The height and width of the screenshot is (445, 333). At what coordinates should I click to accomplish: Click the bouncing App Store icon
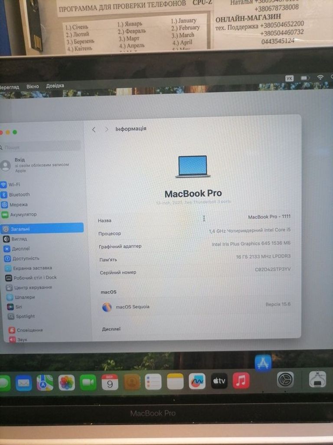263,363
